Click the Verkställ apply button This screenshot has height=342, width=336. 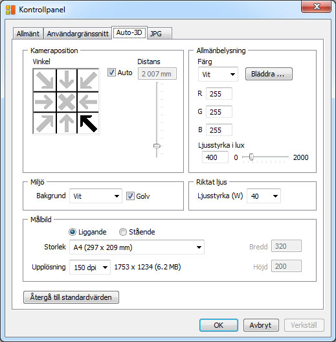304,325
